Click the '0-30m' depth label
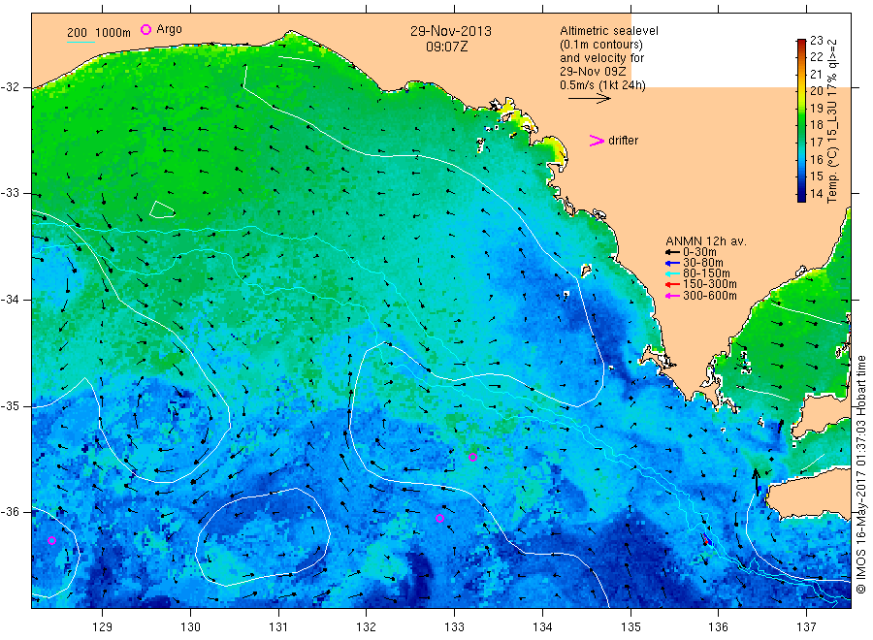Viewport: 873px width, 640px height. (x=699, y=252)
